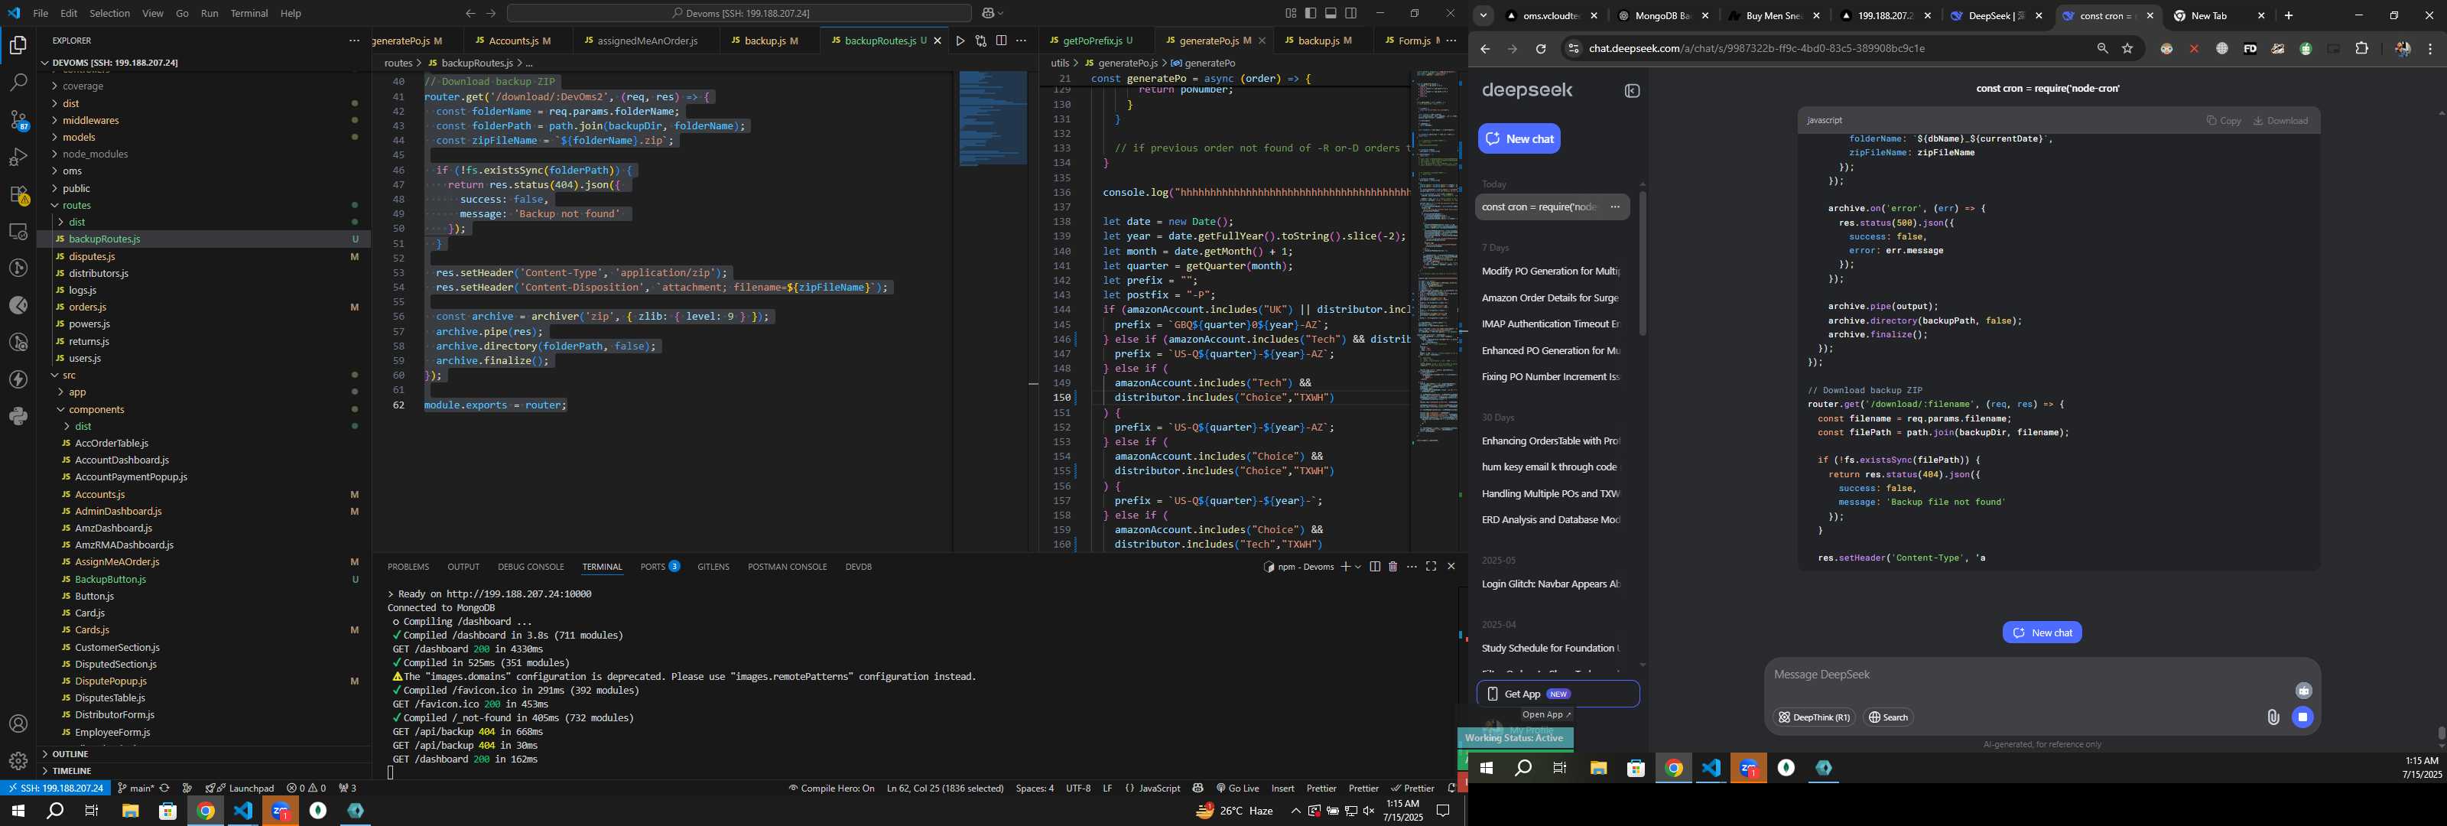Open the Python icon in the activity bar
This screenshot has height=826, width=2447.
click(x=18, y=416)
